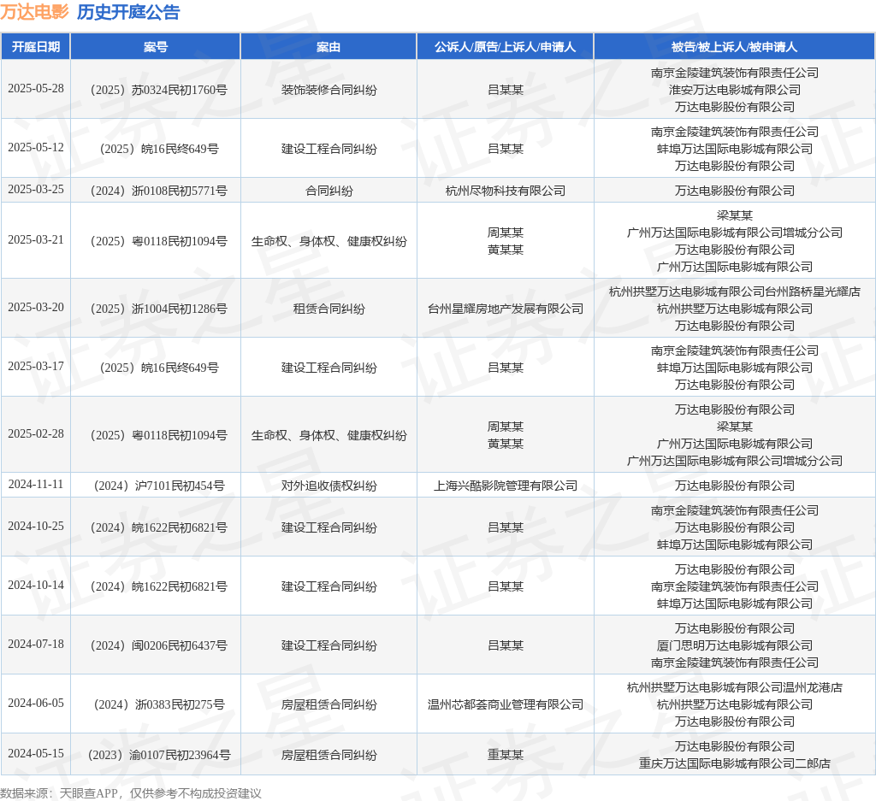Click 万达电影股份有限公司 in 2025-03-25 row
The height and width of the screenshot is (801, 876).
734,191
